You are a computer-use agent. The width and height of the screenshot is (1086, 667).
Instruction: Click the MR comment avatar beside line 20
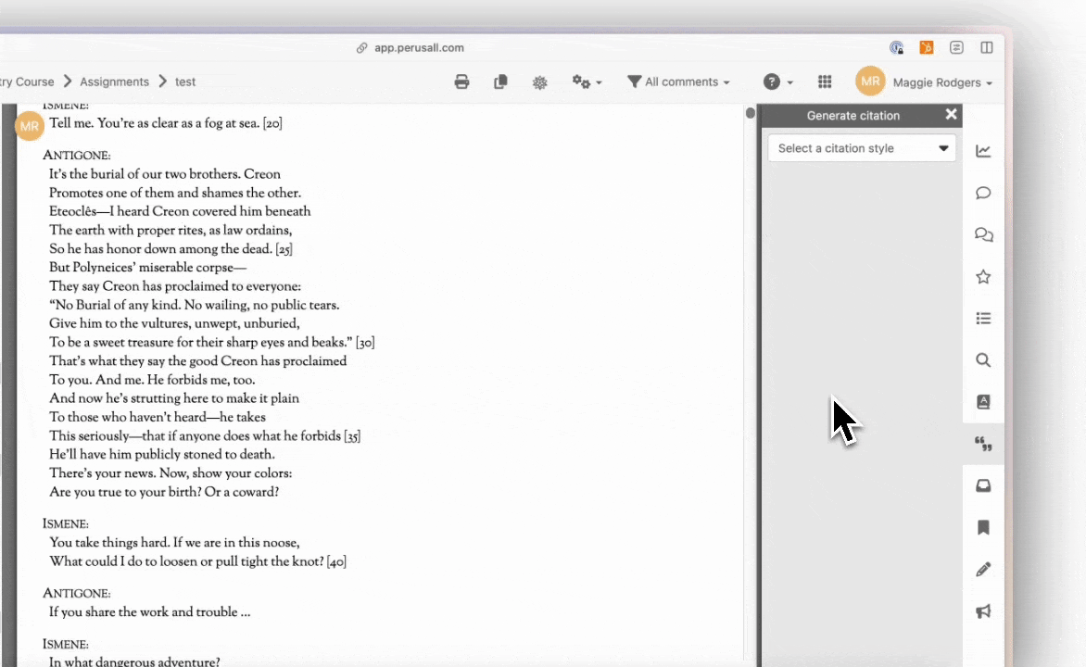click(x=29, y=126)
